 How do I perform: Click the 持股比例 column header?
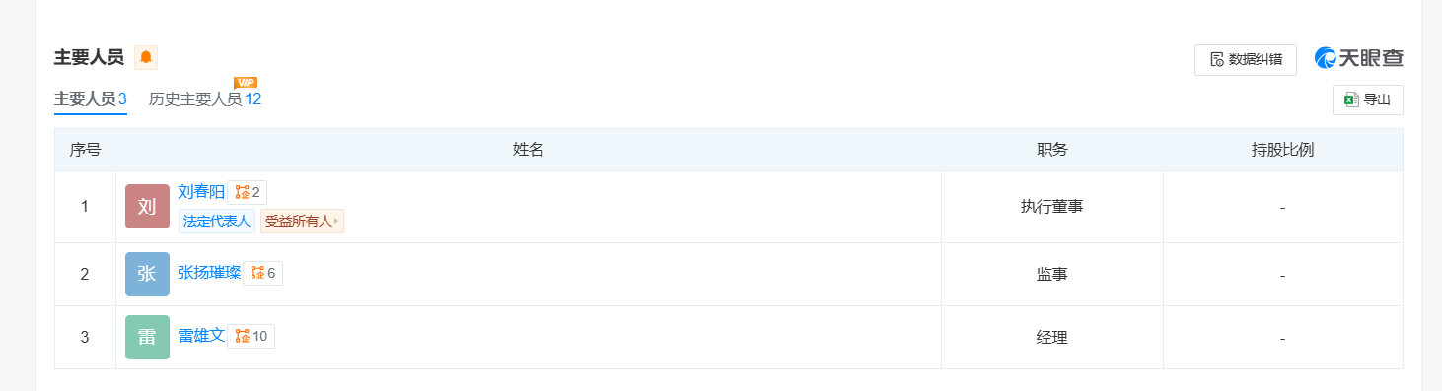pyautogui.click(x=1282, y=150)
